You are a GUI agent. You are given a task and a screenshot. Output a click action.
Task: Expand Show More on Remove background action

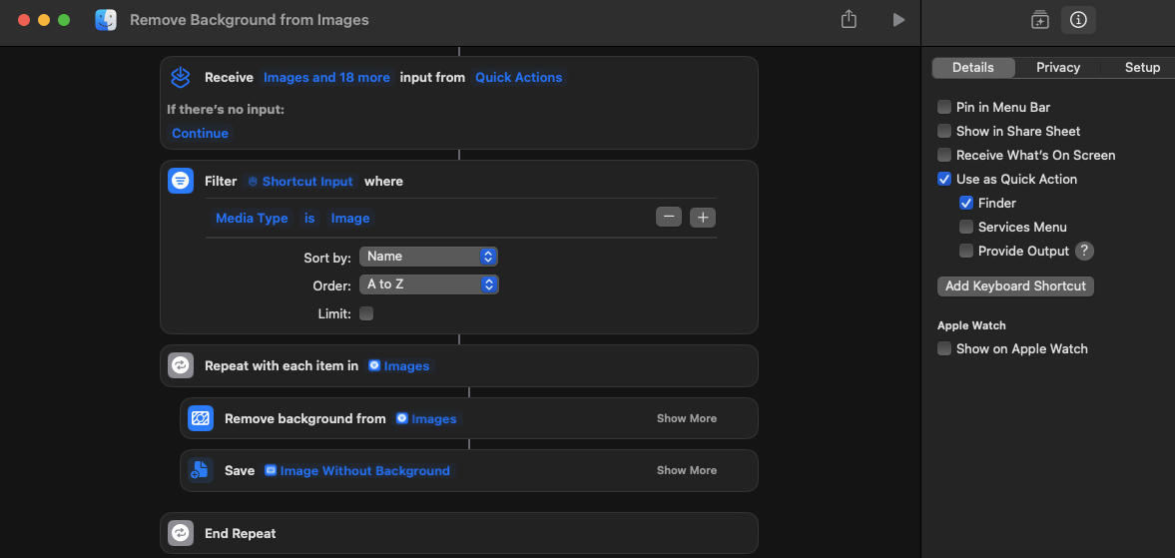[687, 418]
